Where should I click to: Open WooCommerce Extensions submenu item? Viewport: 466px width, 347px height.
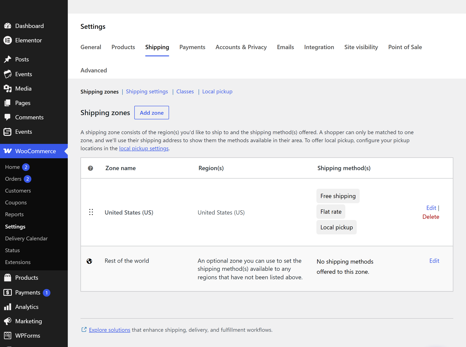click(18, 262)
